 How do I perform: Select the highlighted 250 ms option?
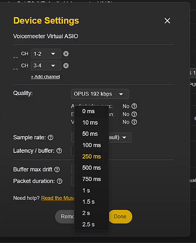(91, 157)
